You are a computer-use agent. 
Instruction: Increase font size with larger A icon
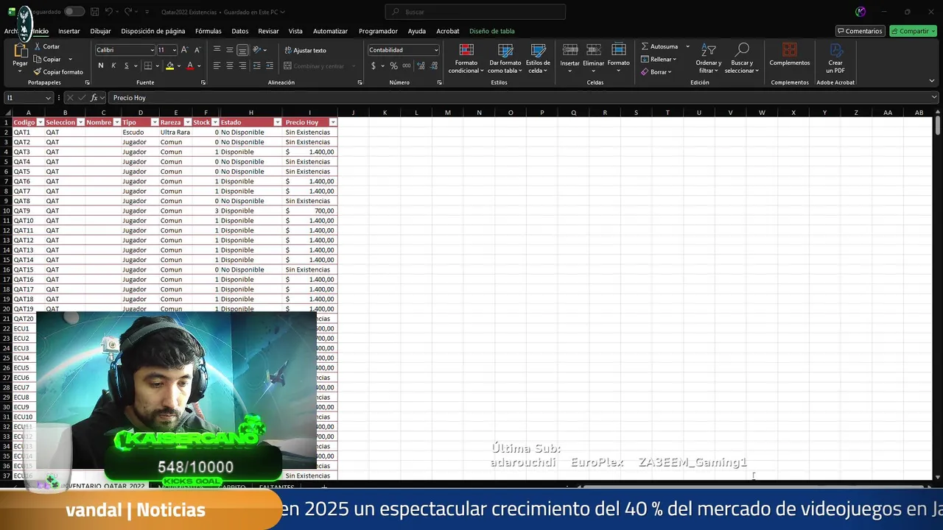click(184, 50)
